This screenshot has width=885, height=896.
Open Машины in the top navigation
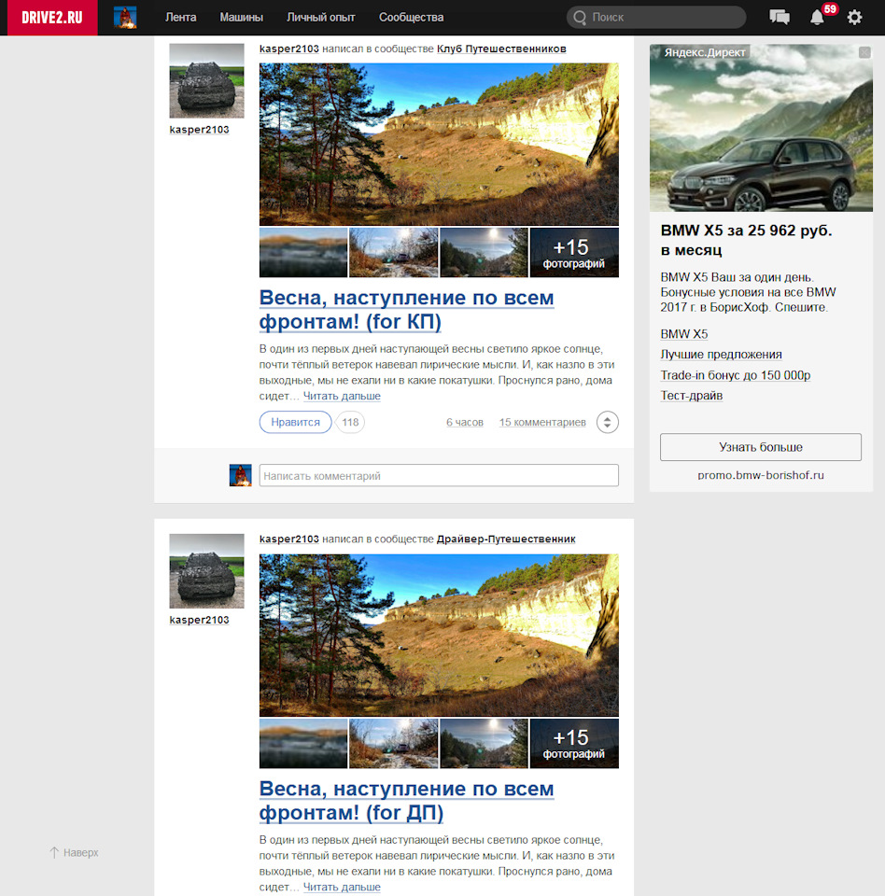point(241,17)
